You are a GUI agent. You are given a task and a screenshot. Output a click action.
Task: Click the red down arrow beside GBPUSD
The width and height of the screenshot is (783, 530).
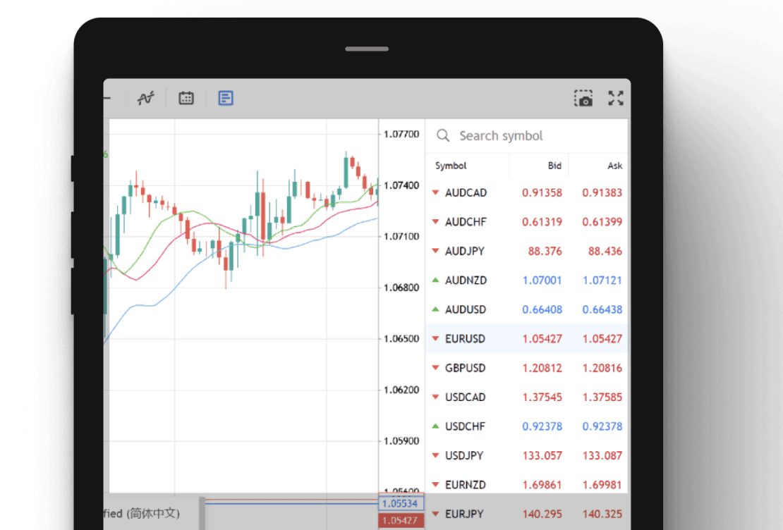pyautogui.click(x=435, y=369)
